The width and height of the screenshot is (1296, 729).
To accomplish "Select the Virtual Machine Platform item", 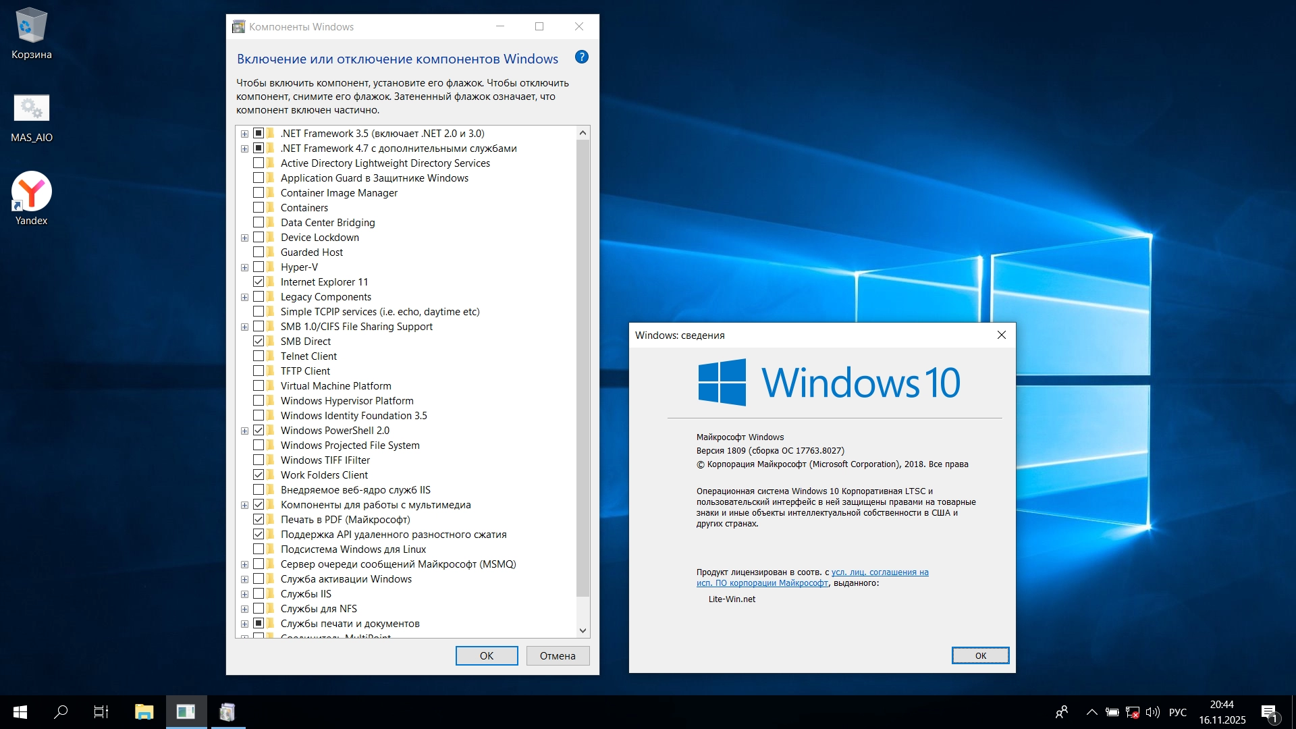I will pyautogui.click(x=335, y=385).
